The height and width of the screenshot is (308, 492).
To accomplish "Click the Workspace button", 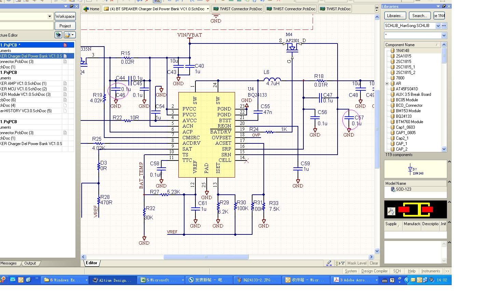I will coord(65,16).
